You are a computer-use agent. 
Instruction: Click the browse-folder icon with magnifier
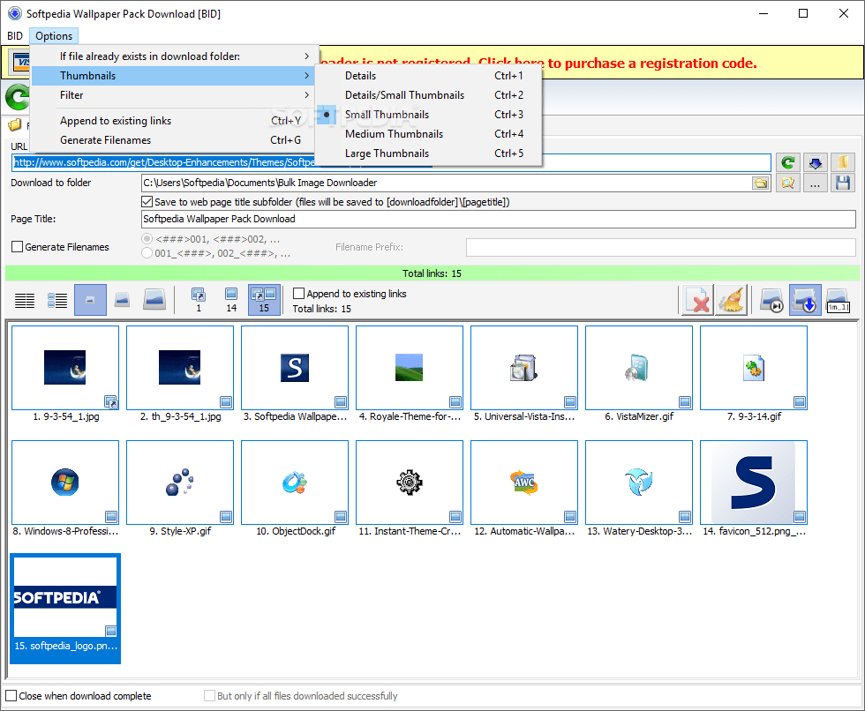click(x=788, y=183)
